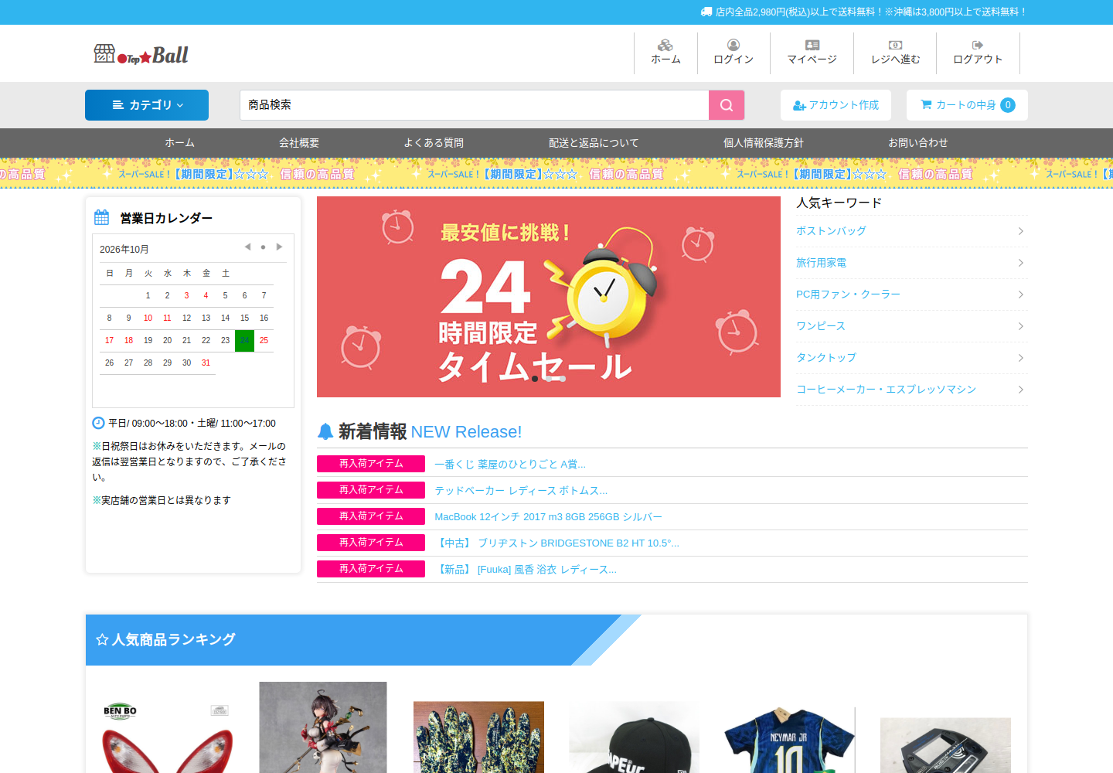1113x773 pixels.
Task: Click the anime figure product thumbnail
Action: click(323, 727)
